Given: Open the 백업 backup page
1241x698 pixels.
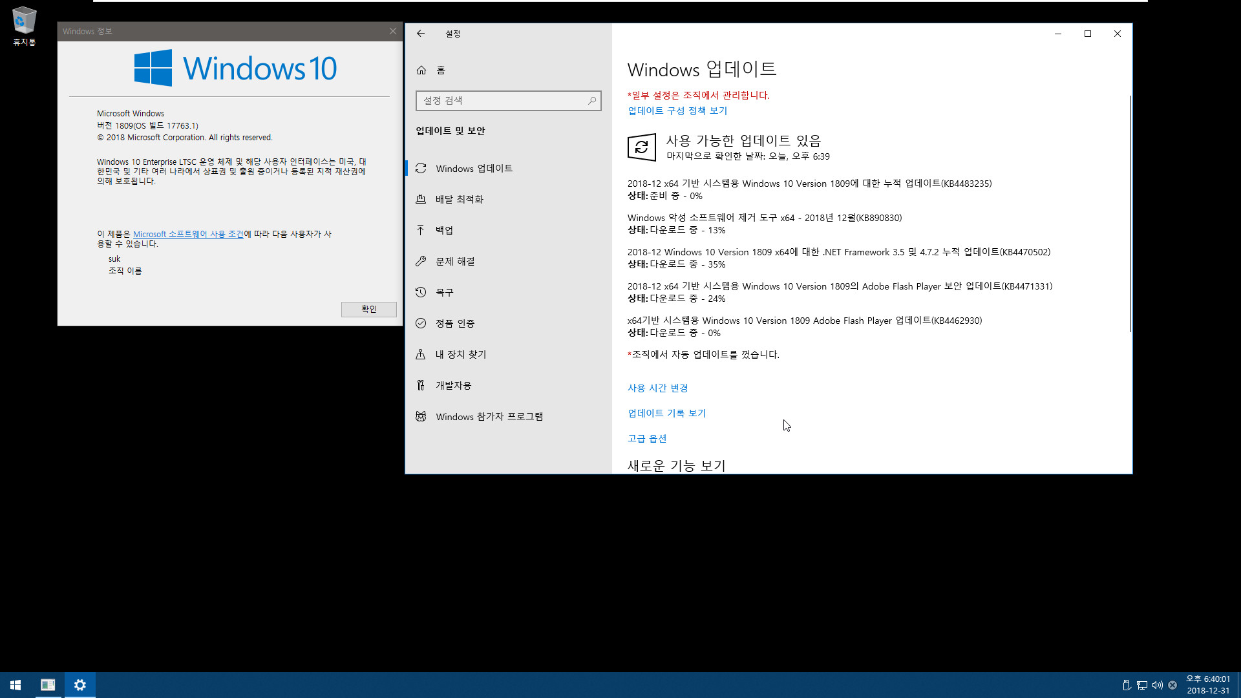Looking at the screenshot, I should coord(509,230).
